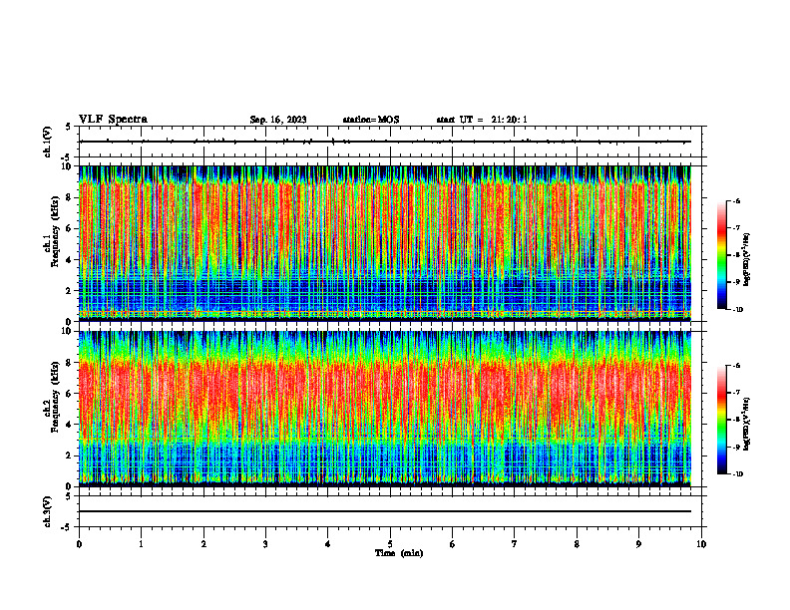The image size is (790, 610).
Task: Click the "ch.3(V)" axis label
Action: pyautogui.click(x=48, y=511)
